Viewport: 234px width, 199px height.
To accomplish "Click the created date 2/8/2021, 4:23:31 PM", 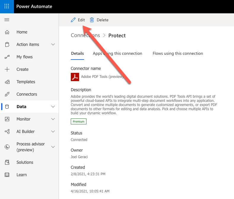I will click(88, 174).
